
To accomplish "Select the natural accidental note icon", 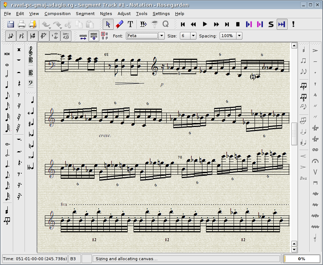I will 31,145.
